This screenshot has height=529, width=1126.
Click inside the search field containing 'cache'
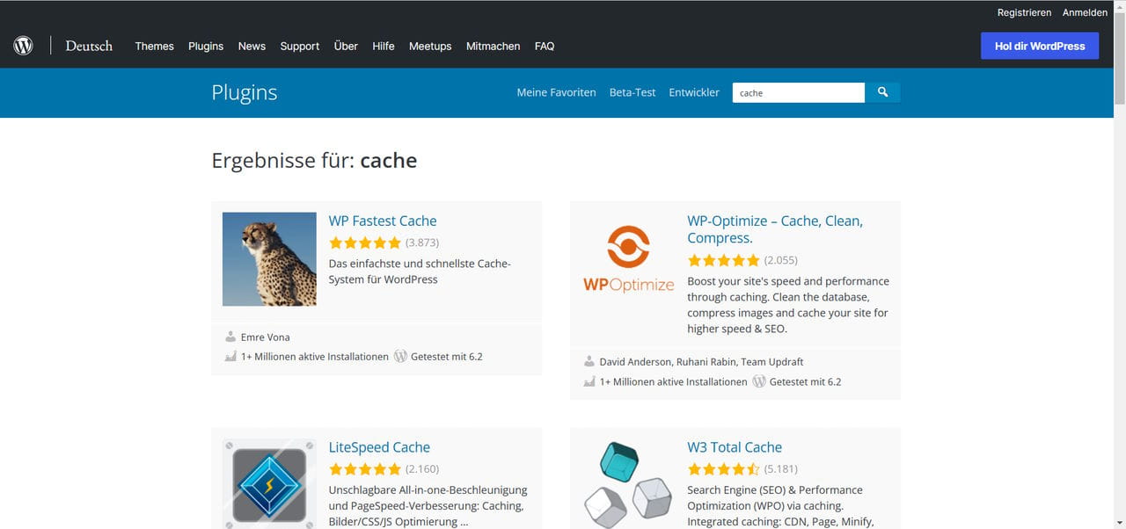pos(796,92)
